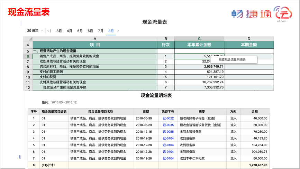
Task: Select the 8月 tab
Action: (111, 31)
